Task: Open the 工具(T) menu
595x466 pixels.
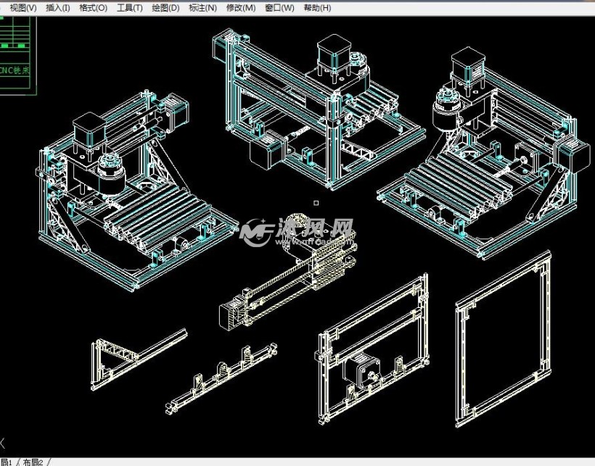Action: [129, 8]
